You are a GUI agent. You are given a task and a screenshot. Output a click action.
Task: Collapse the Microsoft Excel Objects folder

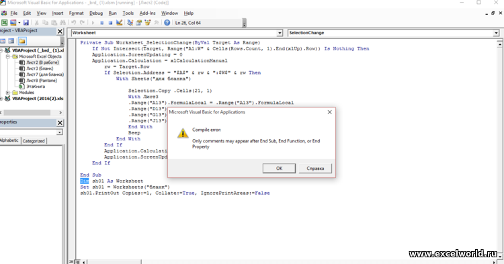pyautogui.click(x=7, y=56)
